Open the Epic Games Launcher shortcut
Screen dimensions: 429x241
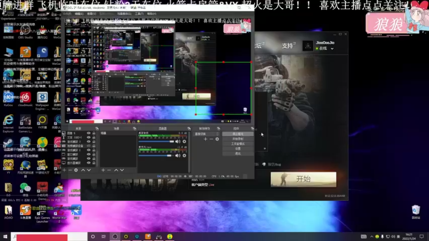coord(42,214)
